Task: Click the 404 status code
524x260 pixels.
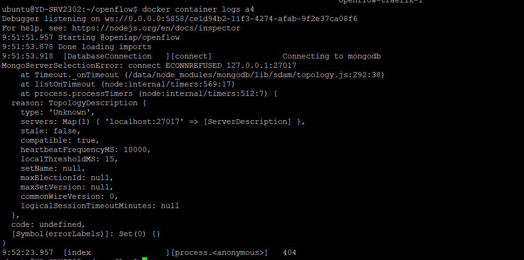Action: [290, 253]
